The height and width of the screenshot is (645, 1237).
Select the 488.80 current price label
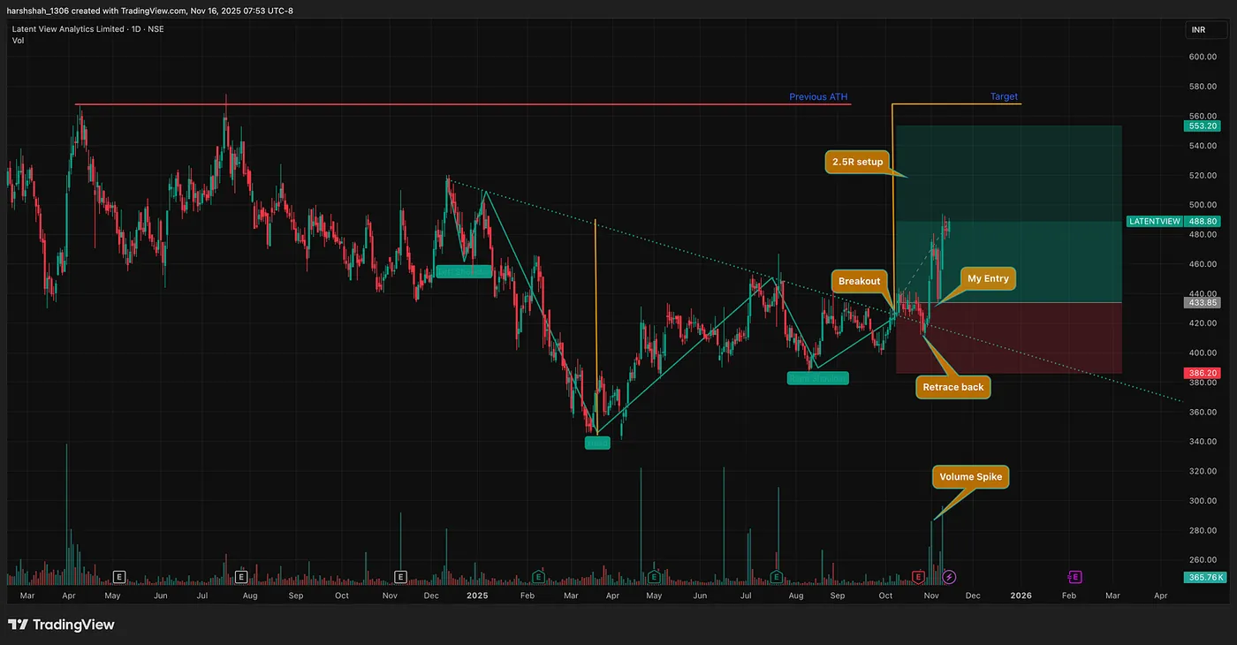[1202, 221]
